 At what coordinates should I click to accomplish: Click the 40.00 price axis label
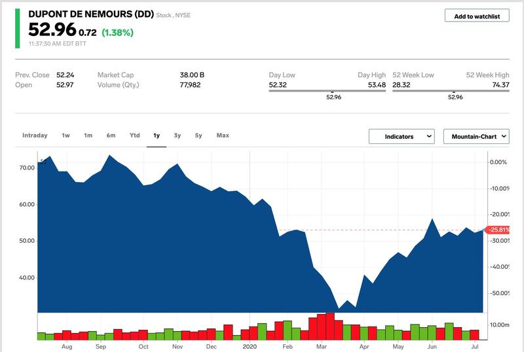click(x=27, y=277)
